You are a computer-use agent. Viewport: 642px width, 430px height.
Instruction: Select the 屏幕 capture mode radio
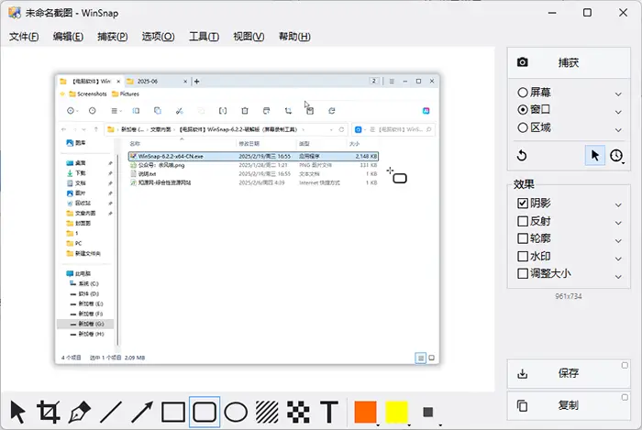point(523,93)
